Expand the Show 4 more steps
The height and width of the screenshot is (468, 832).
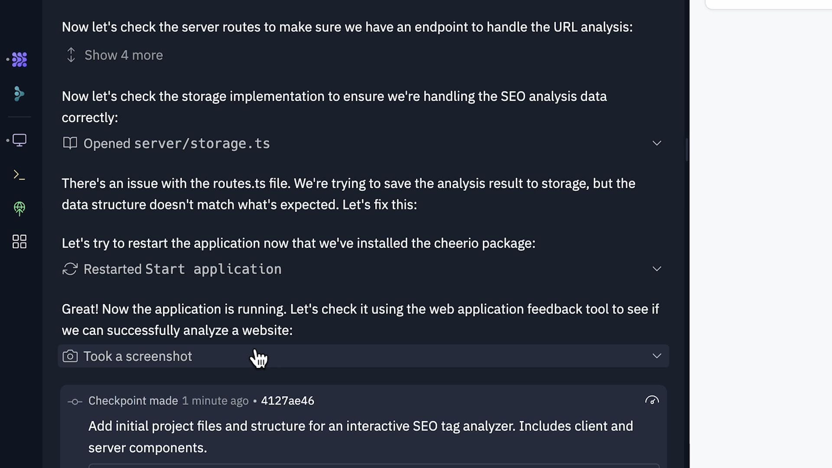[x=123, y=55]
